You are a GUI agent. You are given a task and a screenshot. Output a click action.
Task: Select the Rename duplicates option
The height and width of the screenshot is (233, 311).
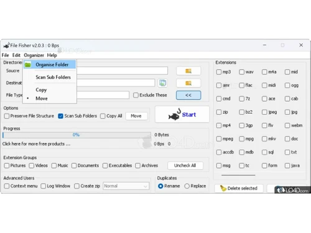pyautogui.click(x=160, y=186)
